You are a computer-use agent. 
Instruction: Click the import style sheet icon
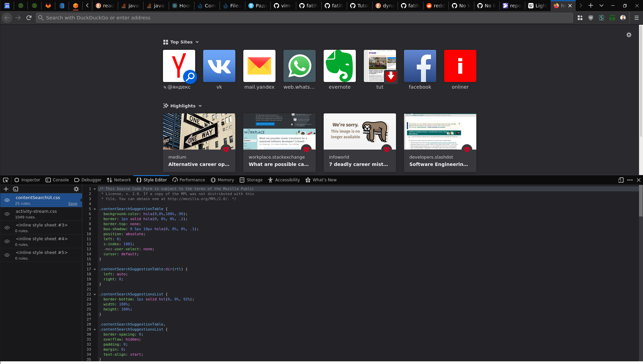[x=15, y=189]
